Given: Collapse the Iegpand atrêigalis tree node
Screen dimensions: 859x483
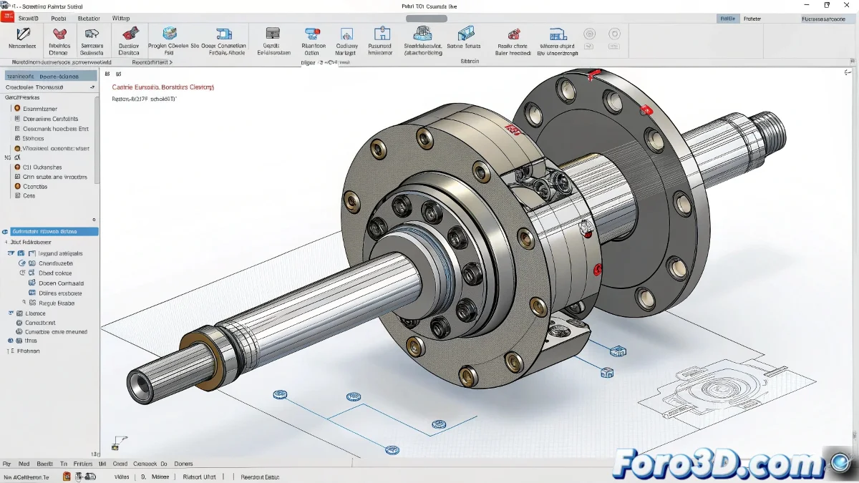Looking at the screenshot, I should point(10,253).
